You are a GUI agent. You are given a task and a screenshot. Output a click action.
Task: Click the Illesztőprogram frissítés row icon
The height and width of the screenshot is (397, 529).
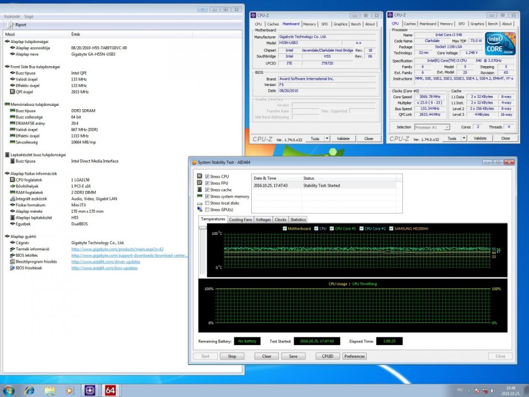[x=12, y=261]
